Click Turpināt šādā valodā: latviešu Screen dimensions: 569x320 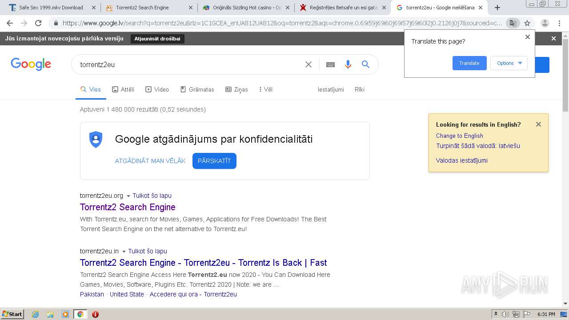pos(478,146)
